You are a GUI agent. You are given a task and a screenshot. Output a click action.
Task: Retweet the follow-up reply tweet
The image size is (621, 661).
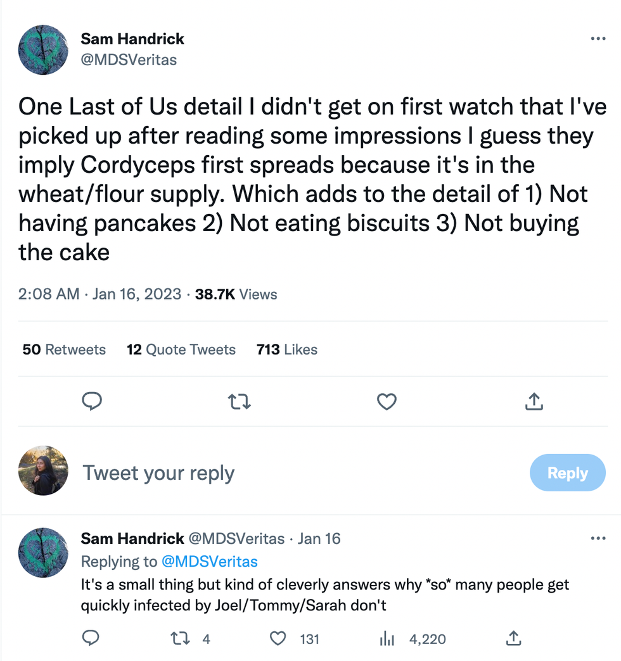click(180, 639)
